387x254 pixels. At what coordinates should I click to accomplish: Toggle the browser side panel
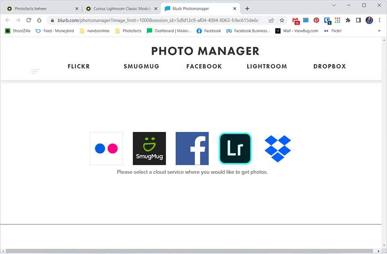(358, 20)
